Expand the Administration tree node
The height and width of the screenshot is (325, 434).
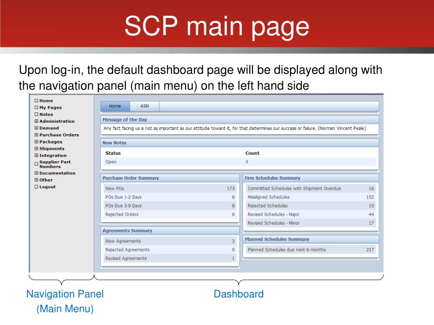(x=36, y=121)
